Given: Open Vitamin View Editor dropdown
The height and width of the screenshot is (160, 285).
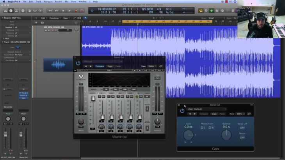Looking at the screenshot, I should pos(152,66).
